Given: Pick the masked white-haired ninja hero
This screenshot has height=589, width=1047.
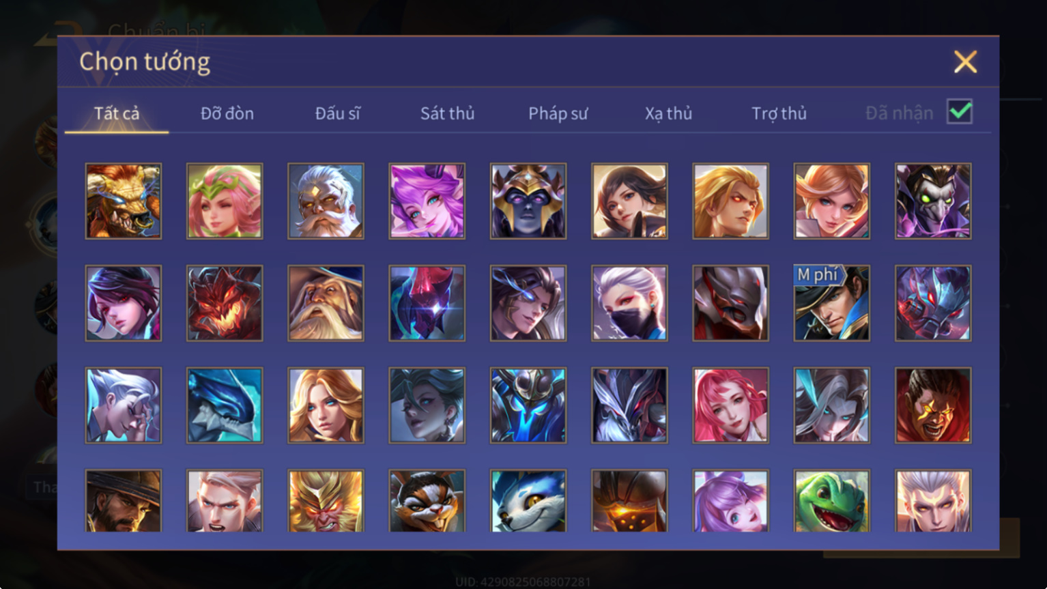Looking at the screenshot, I should point(629,303).
